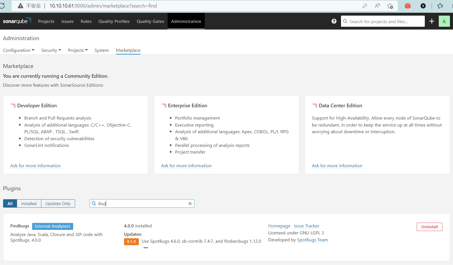Ask for more information on Developer Edition
Screen dimensions: 453x265
pos(35,166)
